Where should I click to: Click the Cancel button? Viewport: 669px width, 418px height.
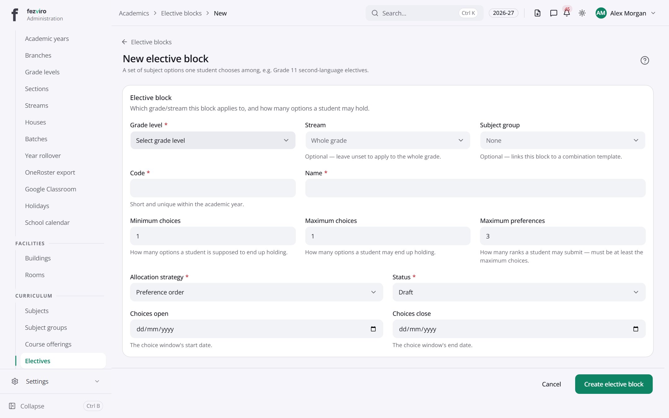(551, 384)
